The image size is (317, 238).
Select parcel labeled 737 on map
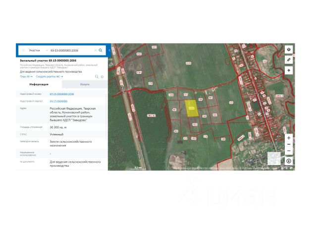pyautogui.click(x=186, y=95)
